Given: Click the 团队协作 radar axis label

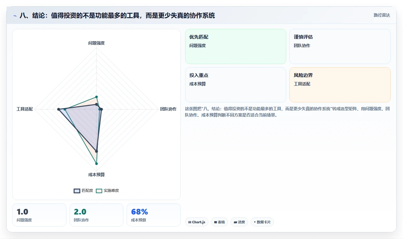Looking at the screenshot, I should tap(168, 109).
